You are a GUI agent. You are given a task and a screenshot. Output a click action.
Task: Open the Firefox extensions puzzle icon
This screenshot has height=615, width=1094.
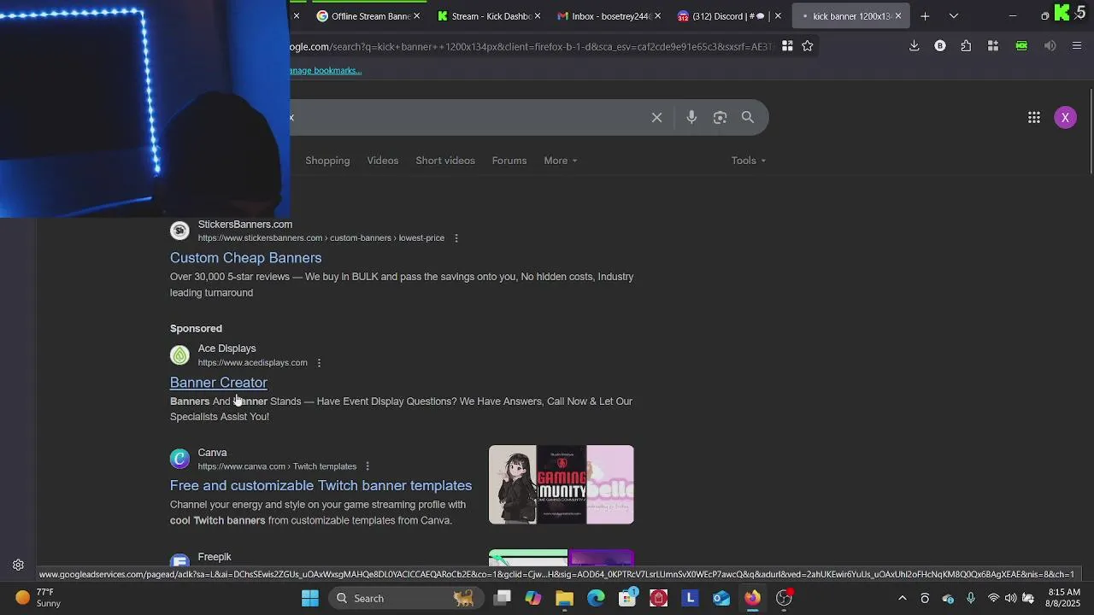point(966,46)
